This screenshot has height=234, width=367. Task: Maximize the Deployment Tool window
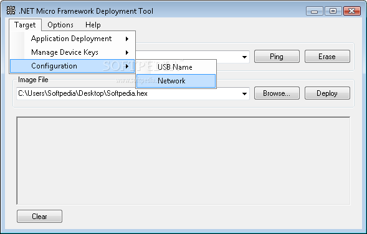(x=333, y=11)
